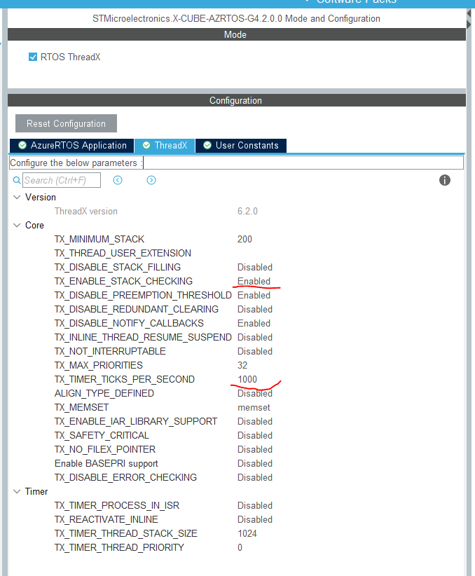Click the TX_MINIMUM_STACK parameter name
This screenshot has width=475, height=576.
point(99,239)
